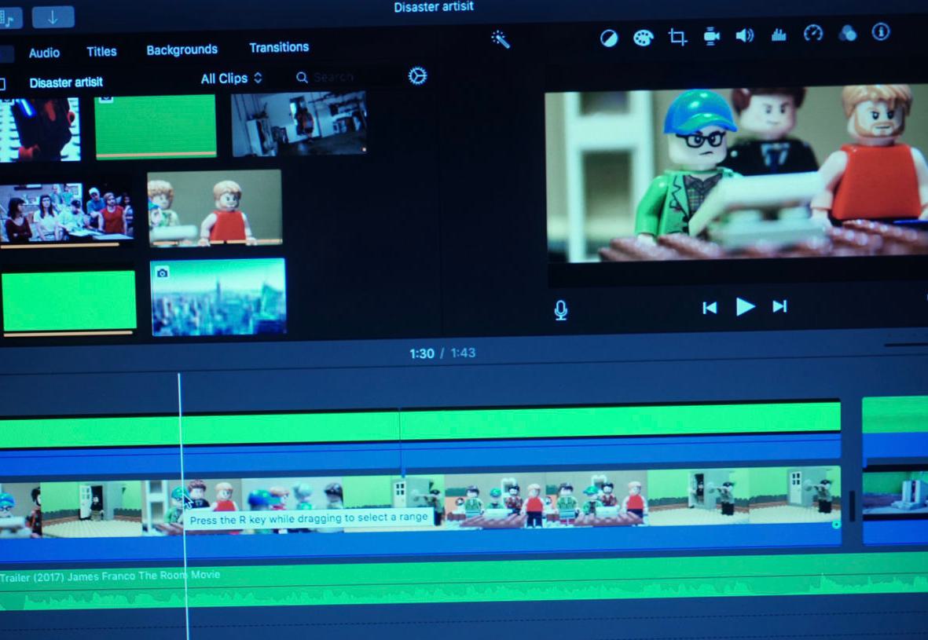The height and width of the screenshot is (640, 928).
Task: Click the import media down-arrow button
Action: pos(53,17)
